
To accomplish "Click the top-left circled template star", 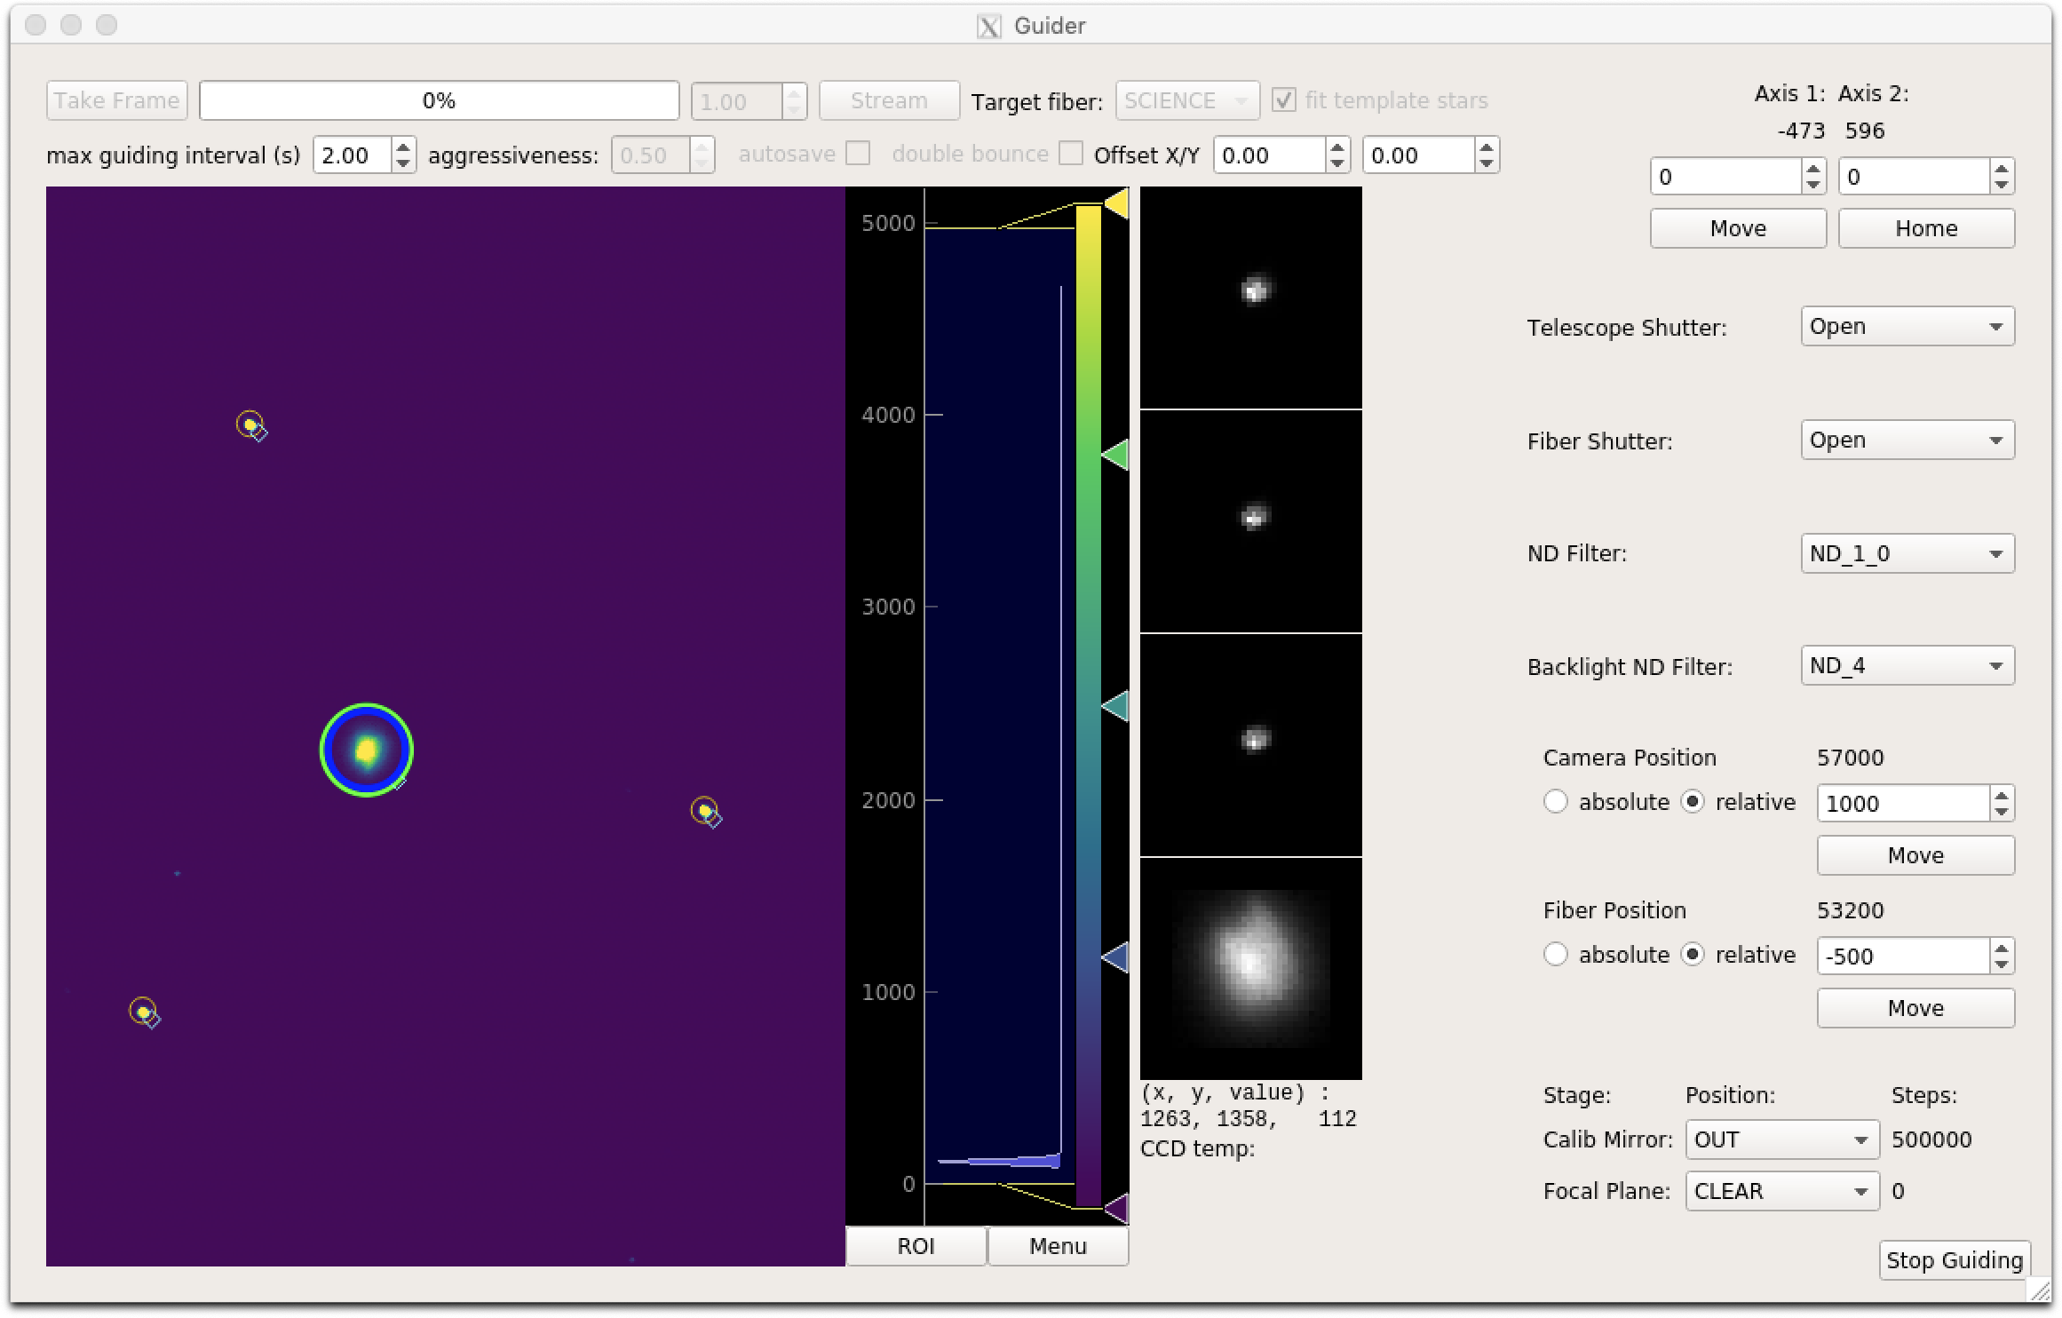I will (250, 425).
